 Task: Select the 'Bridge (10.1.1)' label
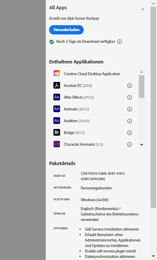click(x=74, y=133)
